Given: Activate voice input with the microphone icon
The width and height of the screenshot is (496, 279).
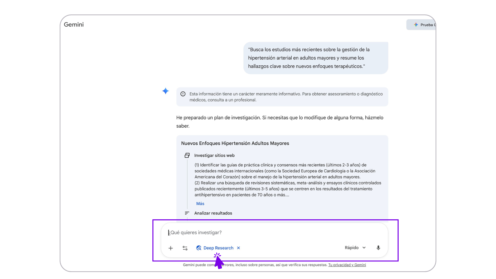Looking at the screenshot, I should (x=378, y=247).
